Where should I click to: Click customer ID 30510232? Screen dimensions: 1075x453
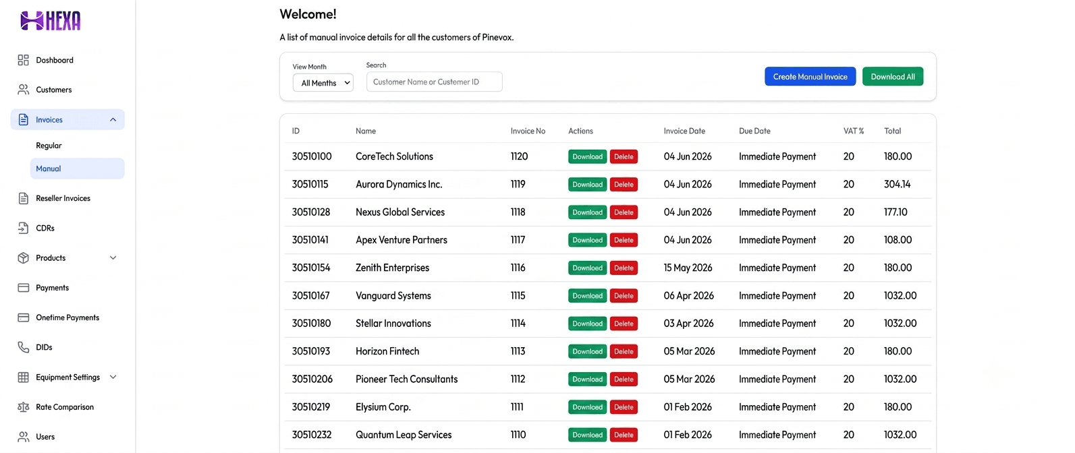pos(312,435)
